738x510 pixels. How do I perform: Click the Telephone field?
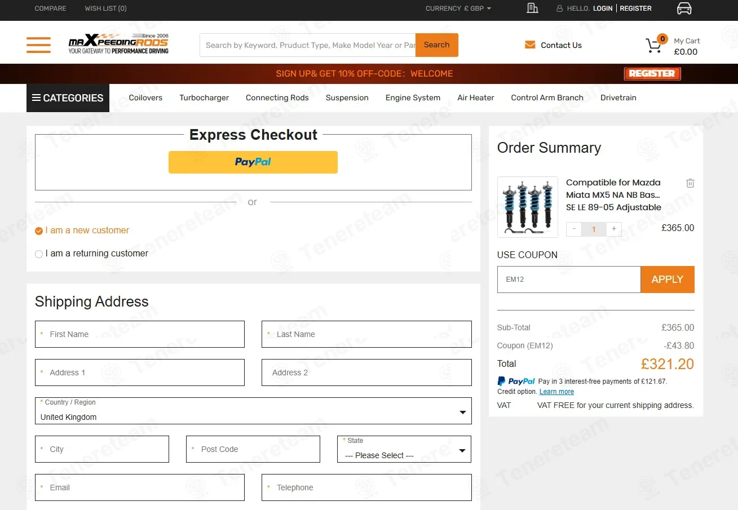pyautogui.click(x=366, y=487)
